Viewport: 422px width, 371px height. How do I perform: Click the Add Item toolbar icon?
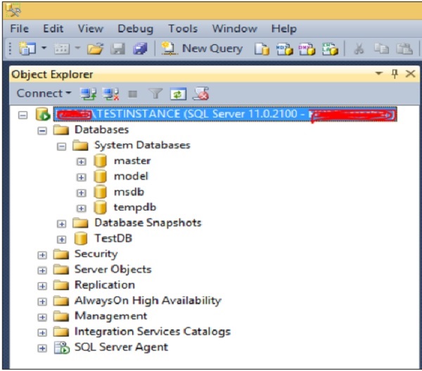(x=62, y=49)
